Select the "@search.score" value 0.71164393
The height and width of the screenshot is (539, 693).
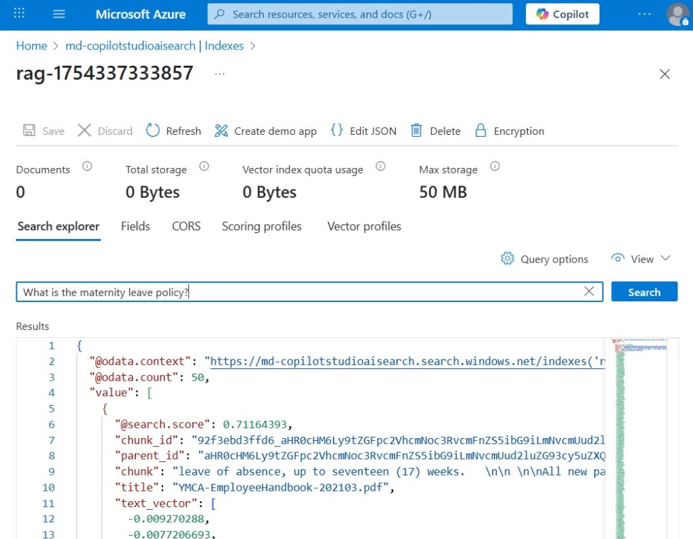coord(255,425)
